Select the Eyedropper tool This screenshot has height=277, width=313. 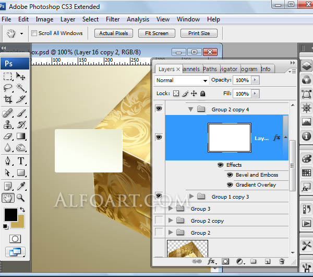point(20,186)
